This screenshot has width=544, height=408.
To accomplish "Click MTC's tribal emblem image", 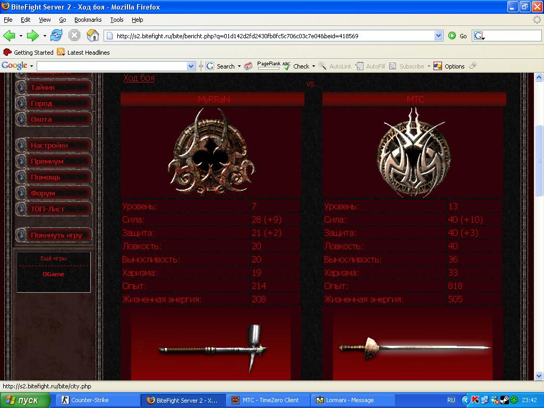I will point(413,152).
